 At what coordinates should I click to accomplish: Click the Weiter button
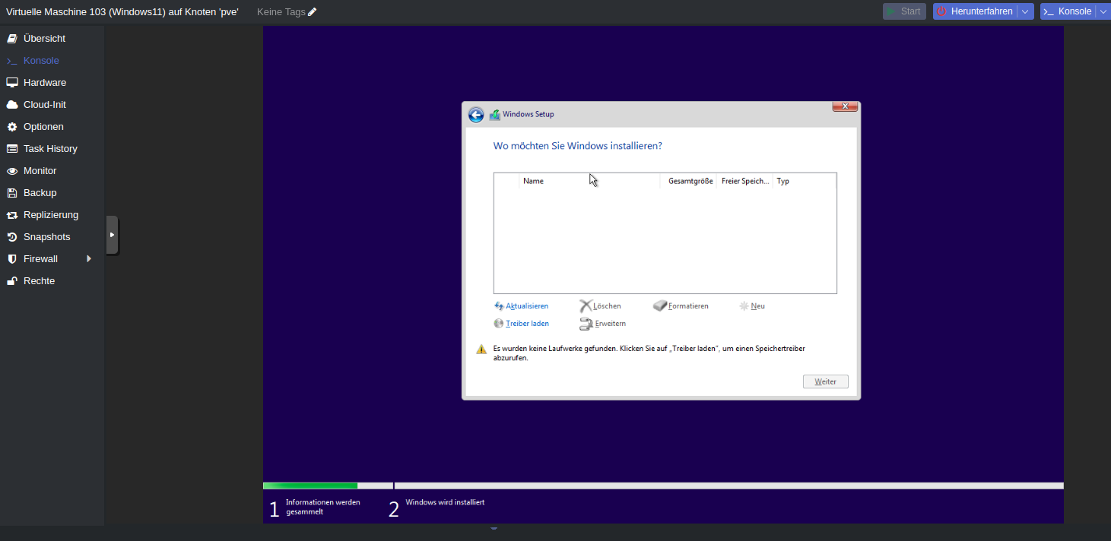[825, 381]
